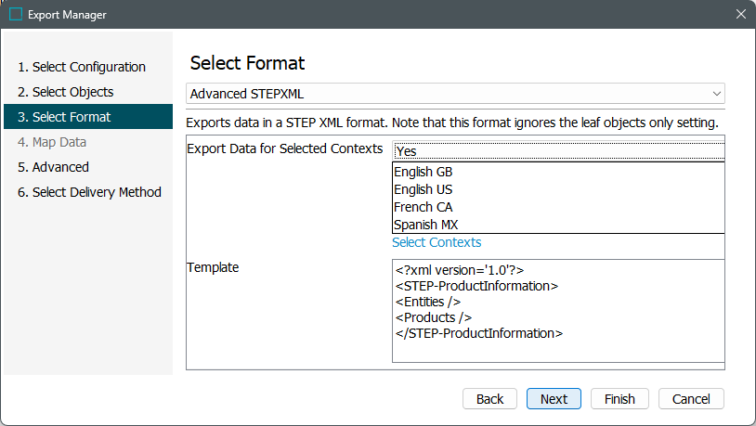Select the highlighted Select Format step
The image size is (756, 426).
72,117
